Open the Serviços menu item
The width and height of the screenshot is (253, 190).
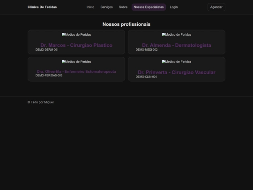[106, 7]
